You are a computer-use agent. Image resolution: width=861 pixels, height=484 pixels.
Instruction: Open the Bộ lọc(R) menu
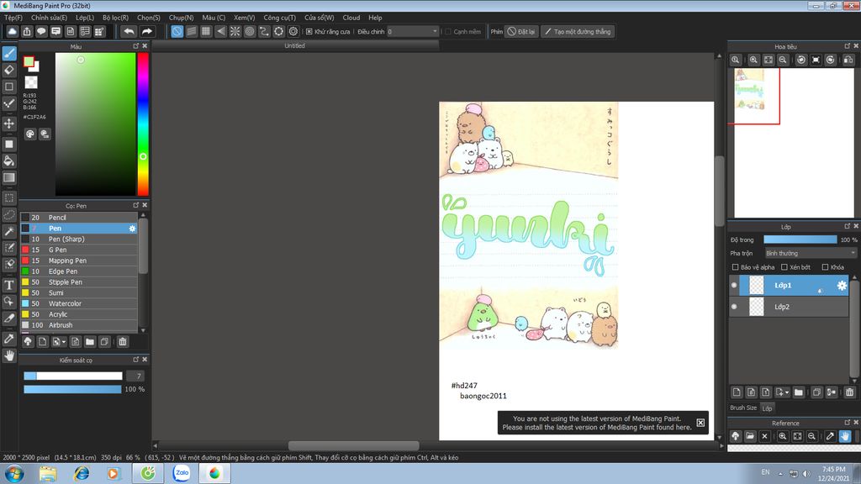[x=115, y=18]
